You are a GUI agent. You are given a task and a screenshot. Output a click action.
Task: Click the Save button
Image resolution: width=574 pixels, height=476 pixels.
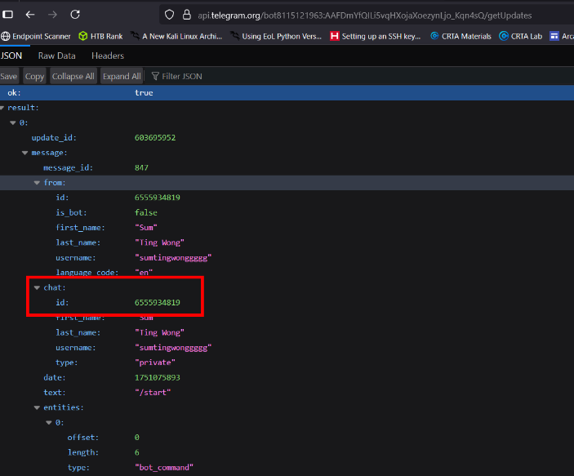pyautogui.click(x=9, y=76)
